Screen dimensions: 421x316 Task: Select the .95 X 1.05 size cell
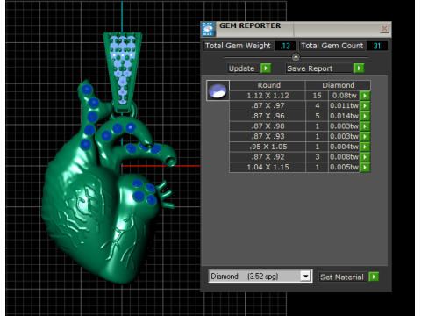268,147
